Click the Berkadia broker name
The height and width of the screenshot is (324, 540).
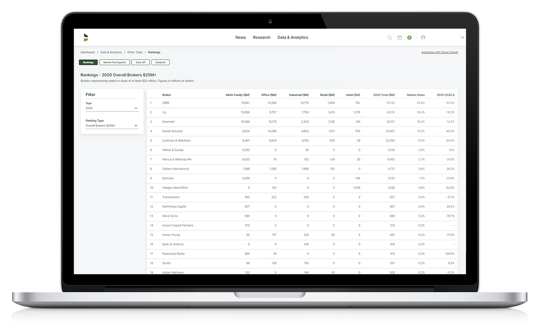click(168, 178)
